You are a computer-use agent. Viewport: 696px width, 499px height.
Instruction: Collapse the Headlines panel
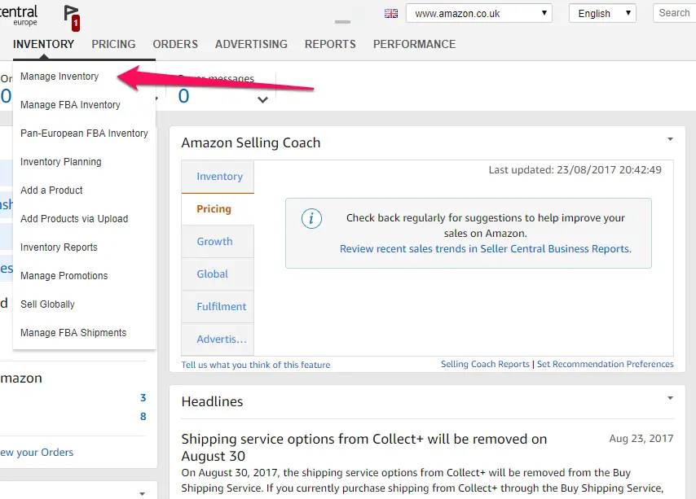[x=670, y=398]
